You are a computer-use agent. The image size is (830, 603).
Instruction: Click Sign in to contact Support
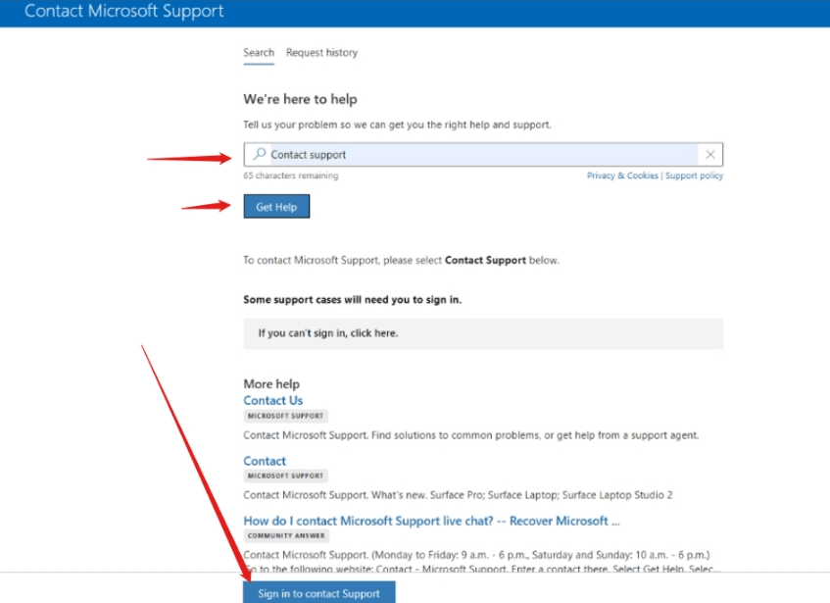pos(319,592)
